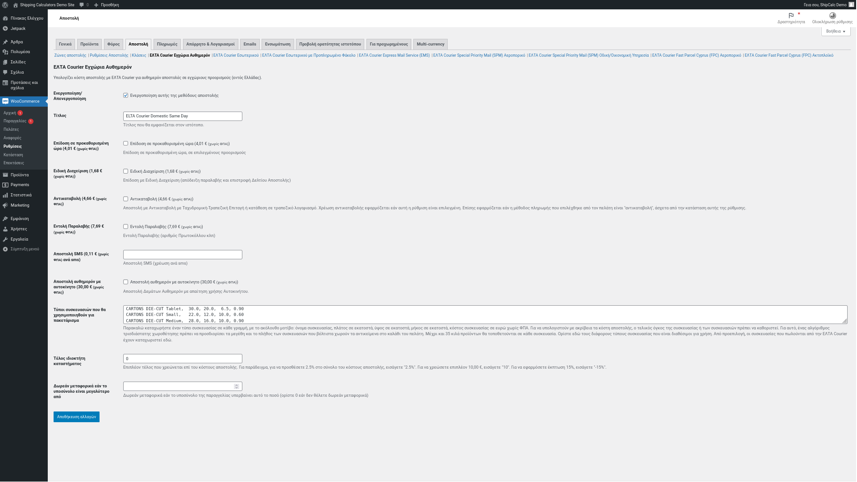This screenshot has height=482, width=857.
Task: Open the Αρχική WooCommerce submenu item
Action: click(x=10, y=113)
